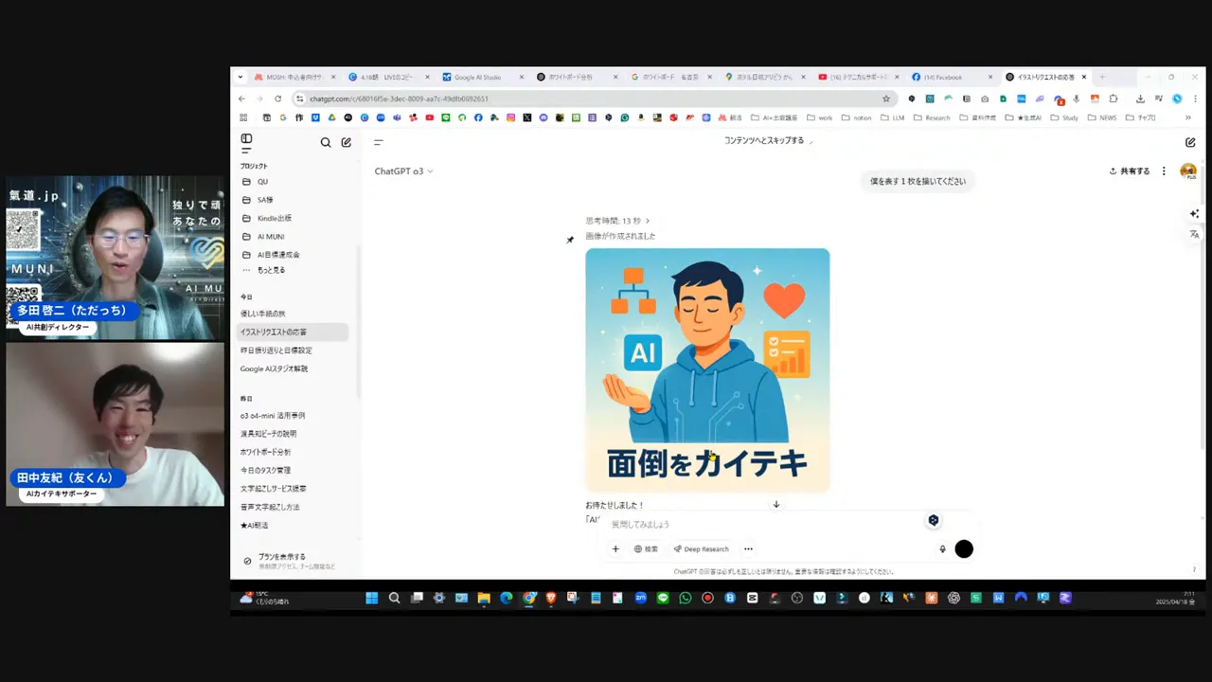Open more options via the three-dot menu

(1163, 171)
